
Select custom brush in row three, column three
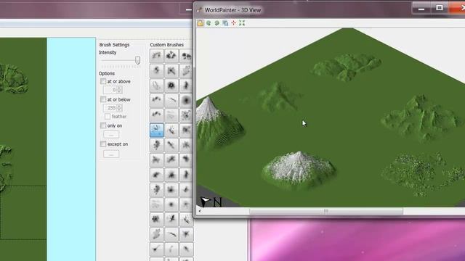pyautogui.click(x=186, y=86)
